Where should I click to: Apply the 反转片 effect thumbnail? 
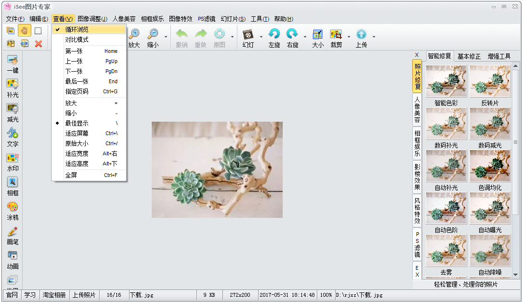(490, 81)
